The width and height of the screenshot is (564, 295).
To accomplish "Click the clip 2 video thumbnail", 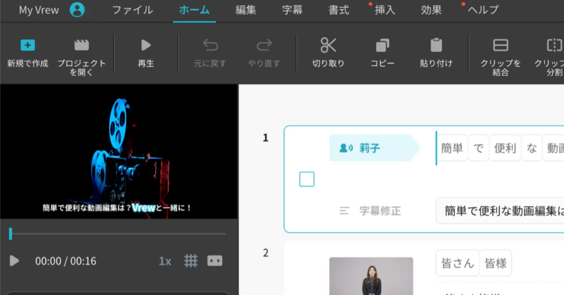I will (x=371, y=276).
